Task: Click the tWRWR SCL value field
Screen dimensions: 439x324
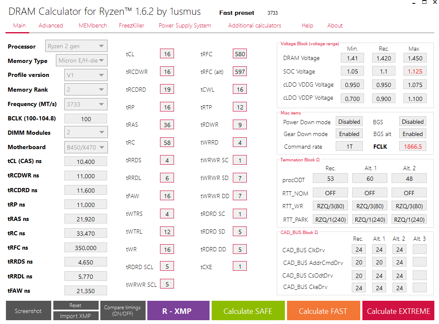Action: 167,284
